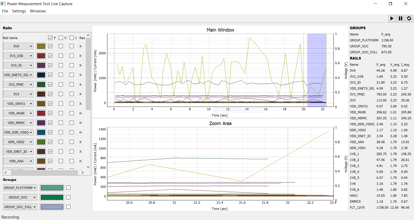Enable voltage checkbox for VDD_MEMC rail

coord(61,123)
